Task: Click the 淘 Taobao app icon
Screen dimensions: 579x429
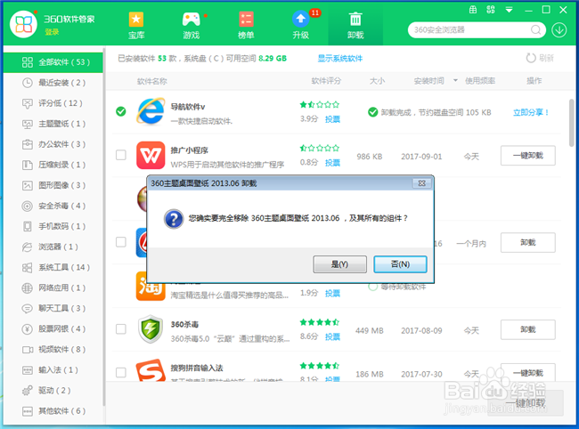Action: (151, 287)
